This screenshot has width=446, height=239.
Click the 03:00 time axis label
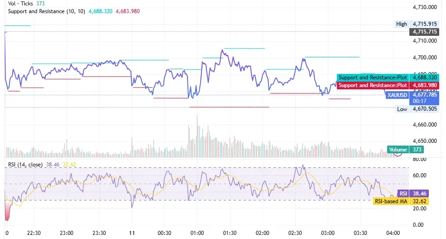pyautogui.click(x=328, y=233)
